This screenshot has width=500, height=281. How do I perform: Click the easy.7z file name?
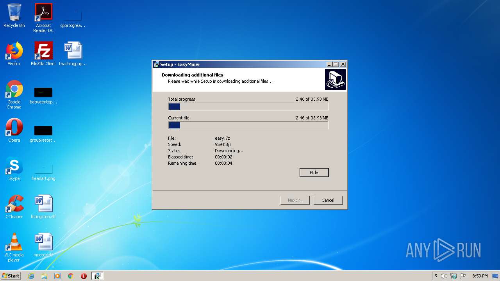tap(222, 138)
